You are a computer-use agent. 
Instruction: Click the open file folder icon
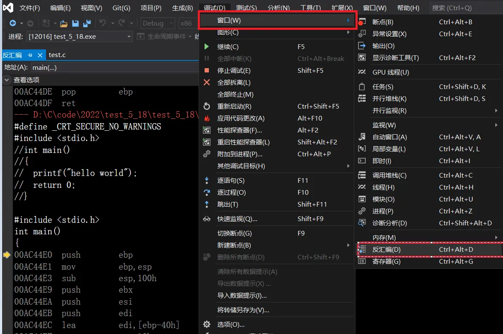point(64,23)
